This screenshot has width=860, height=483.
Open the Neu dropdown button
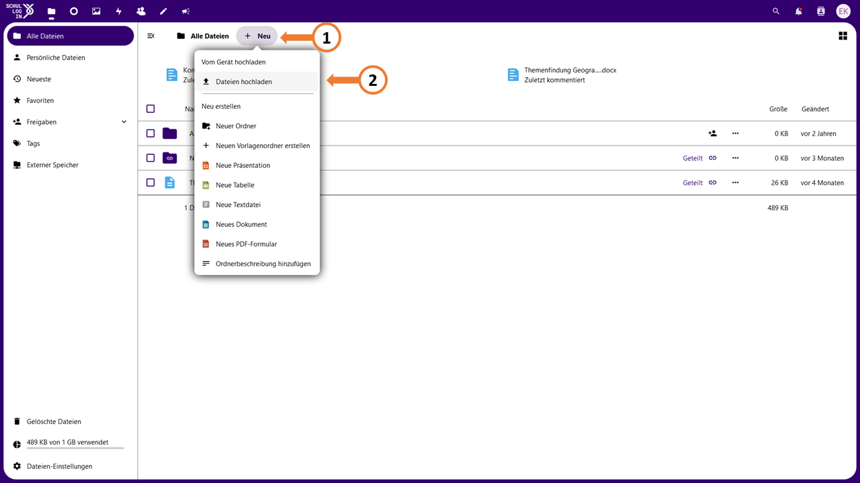257,36
